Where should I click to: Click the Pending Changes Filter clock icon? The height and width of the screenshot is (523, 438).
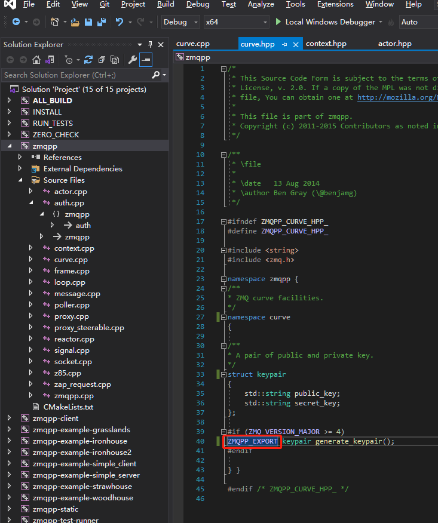(x=69, y=60)
